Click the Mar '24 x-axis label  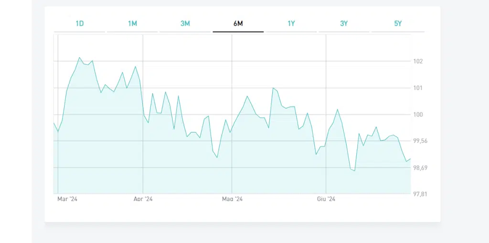67,199
